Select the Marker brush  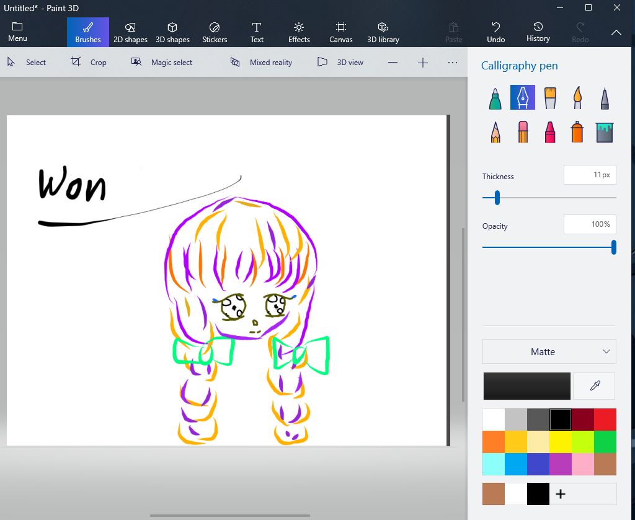pos(495,97)
